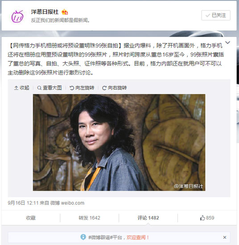This screenshot has width=239, height=245.
Task: Expand the post options chevron
Action: pos(228,42)
